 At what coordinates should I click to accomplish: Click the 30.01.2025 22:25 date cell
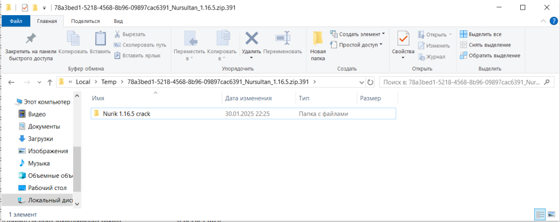coord(247,114)
